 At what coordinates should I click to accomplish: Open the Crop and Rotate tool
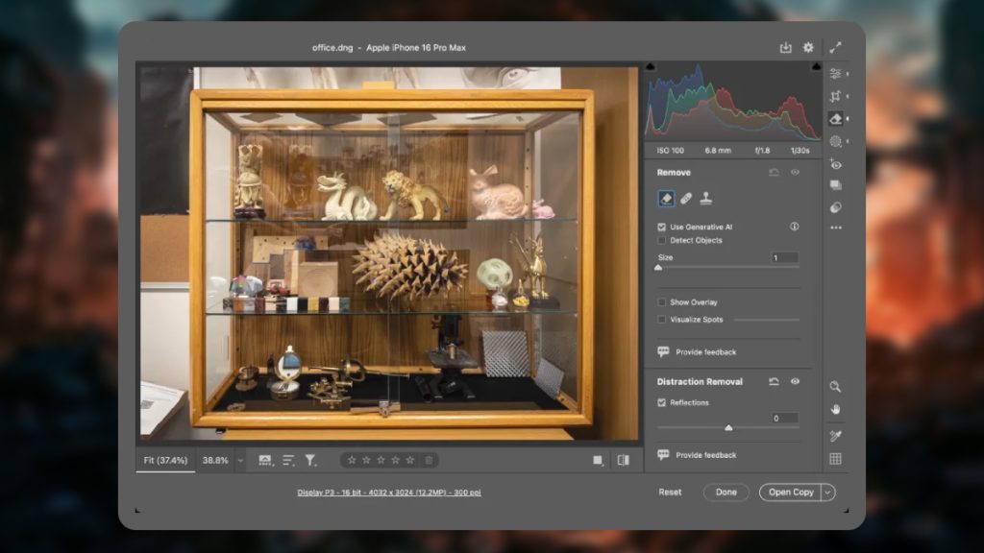click(x=835, y=96)
